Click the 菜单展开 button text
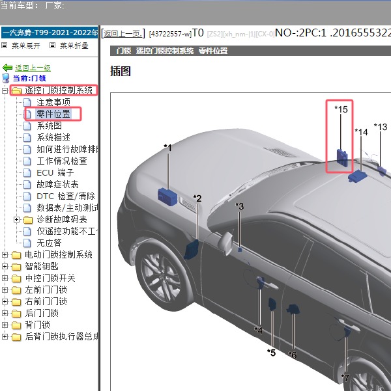Image resolution: width=391 pixels, height=391 pixels. [x=26, y=46]
